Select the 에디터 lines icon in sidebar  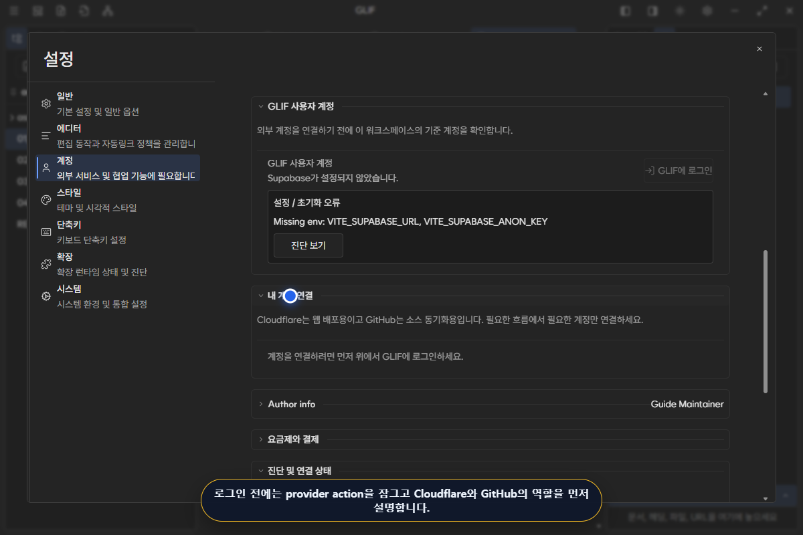(46, 136)
